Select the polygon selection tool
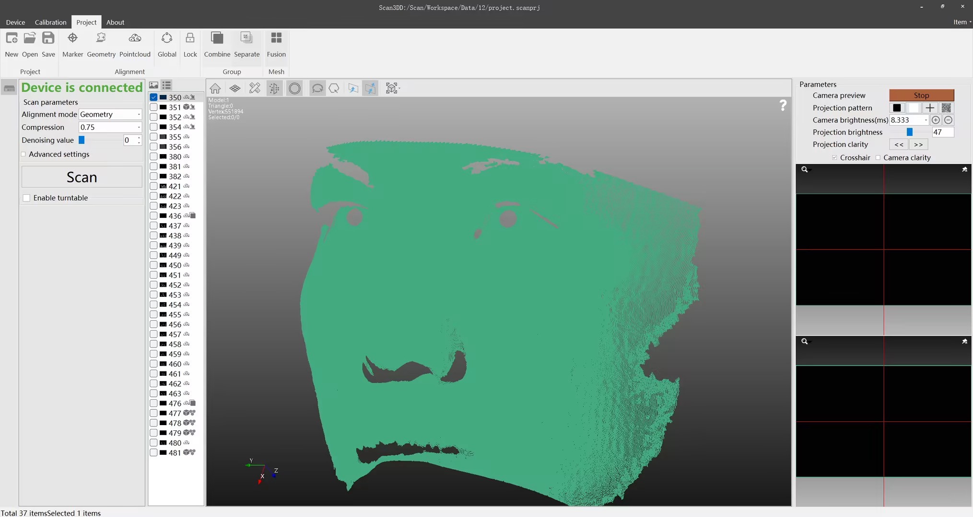The width and height of the screenshot is (973, 517). click(x=334, y=89)
